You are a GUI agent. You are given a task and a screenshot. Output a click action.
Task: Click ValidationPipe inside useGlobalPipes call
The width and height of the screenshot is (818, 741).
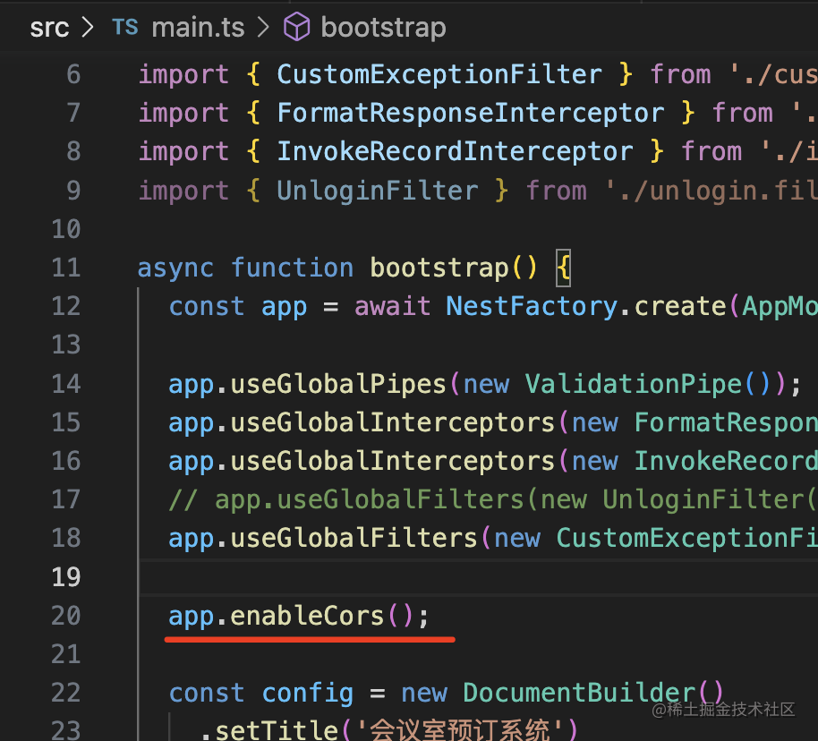pyautogui.click(x=634, y=384)
